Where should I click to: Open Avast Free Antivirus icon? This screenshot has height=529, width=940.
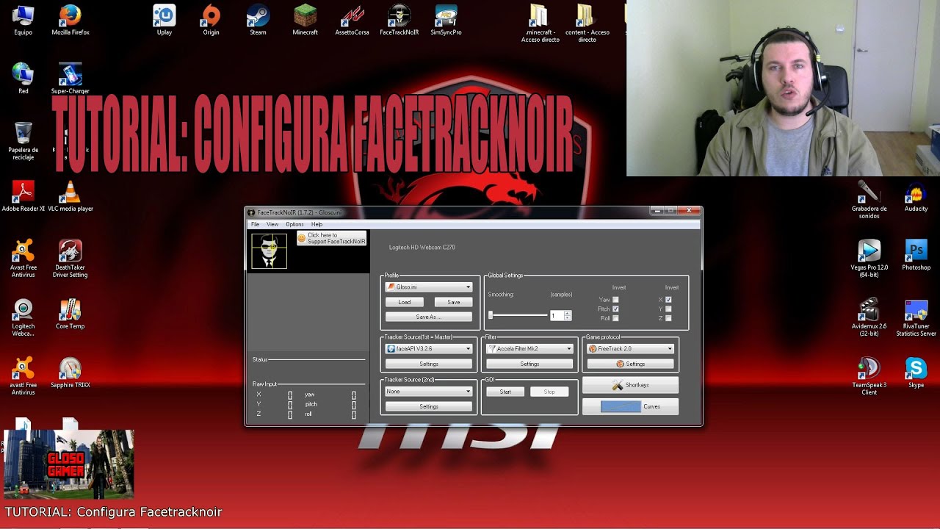pyautogui.click(x=23, y=258)
